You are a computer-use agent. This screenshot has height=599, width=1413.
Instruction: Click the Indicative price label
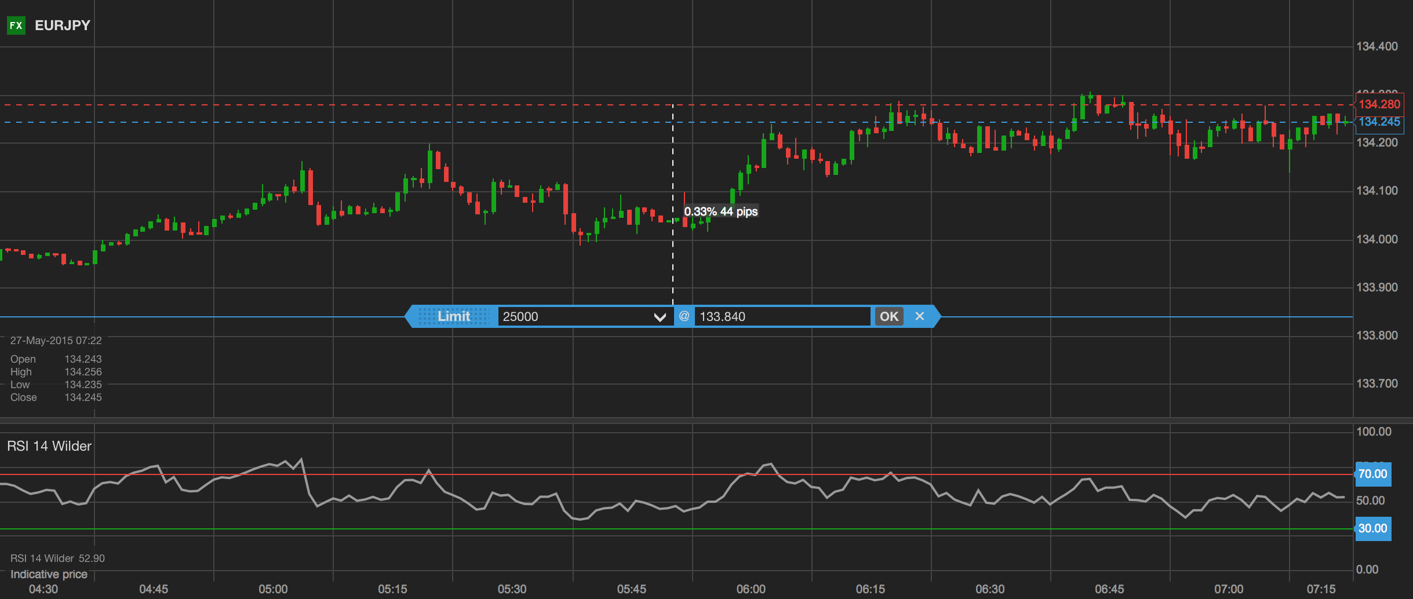coord(49,574)
